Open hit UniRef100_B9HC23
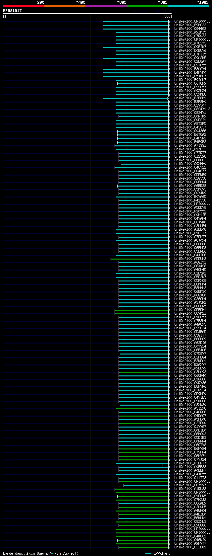Viewport: 212px width, 556px height. tap(190, 25)
